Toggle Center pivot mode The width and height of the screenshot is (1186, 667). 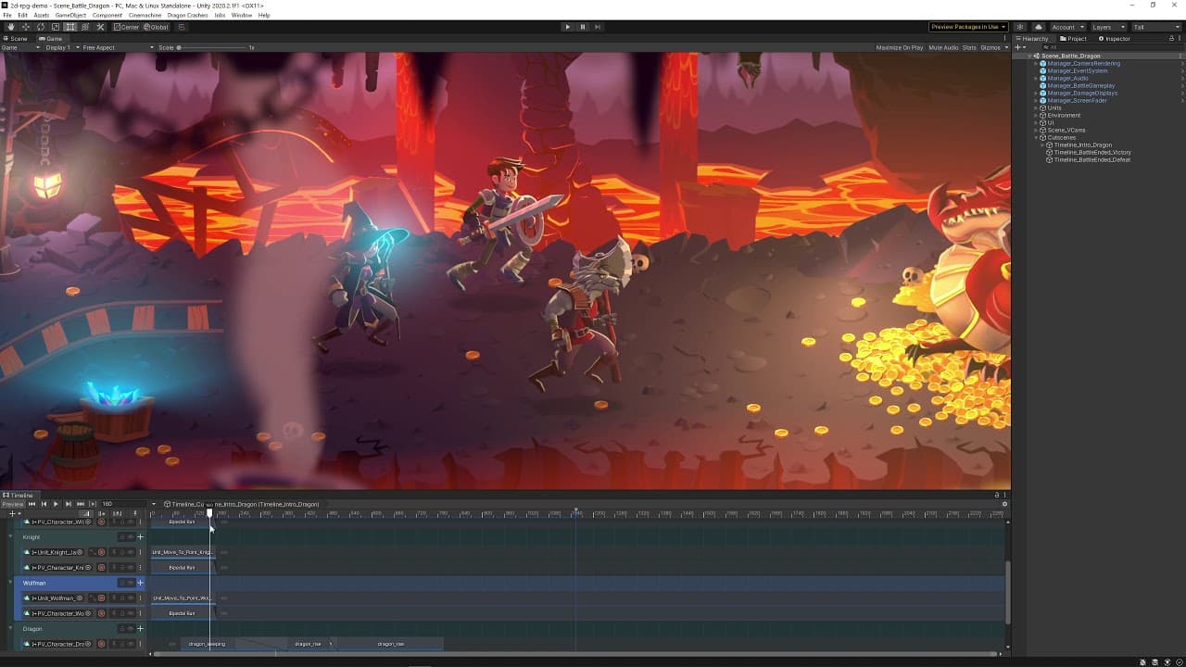(x=126, y=27)
